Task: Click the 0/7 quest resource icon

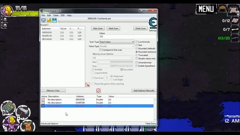Action: pos(235,29)
